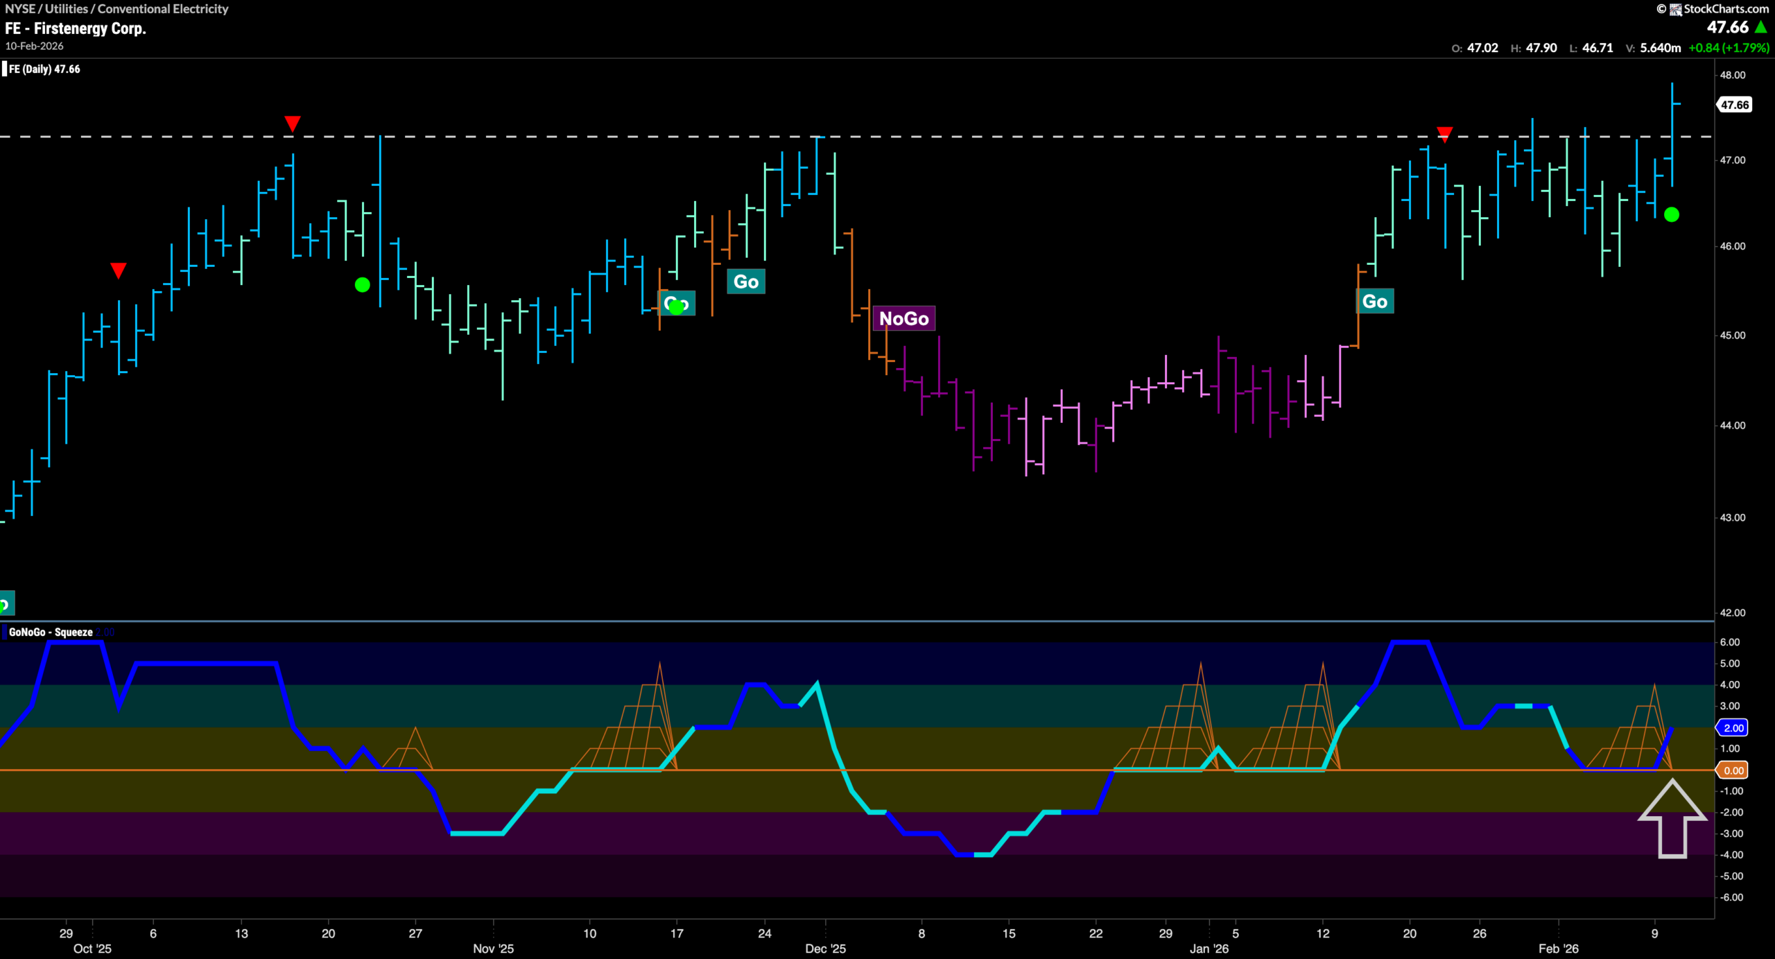Click the red downward triangle above the dashed line
Image resolution: width=1775 pixels, height=959 pixels.
click(x=292, y=123)
